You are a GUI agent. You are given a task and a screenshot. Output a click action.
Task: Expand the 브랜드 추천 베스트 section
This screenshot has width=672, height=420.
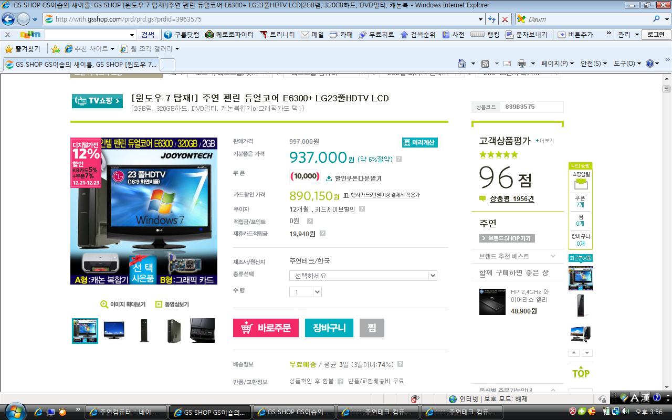pos(553,256)
